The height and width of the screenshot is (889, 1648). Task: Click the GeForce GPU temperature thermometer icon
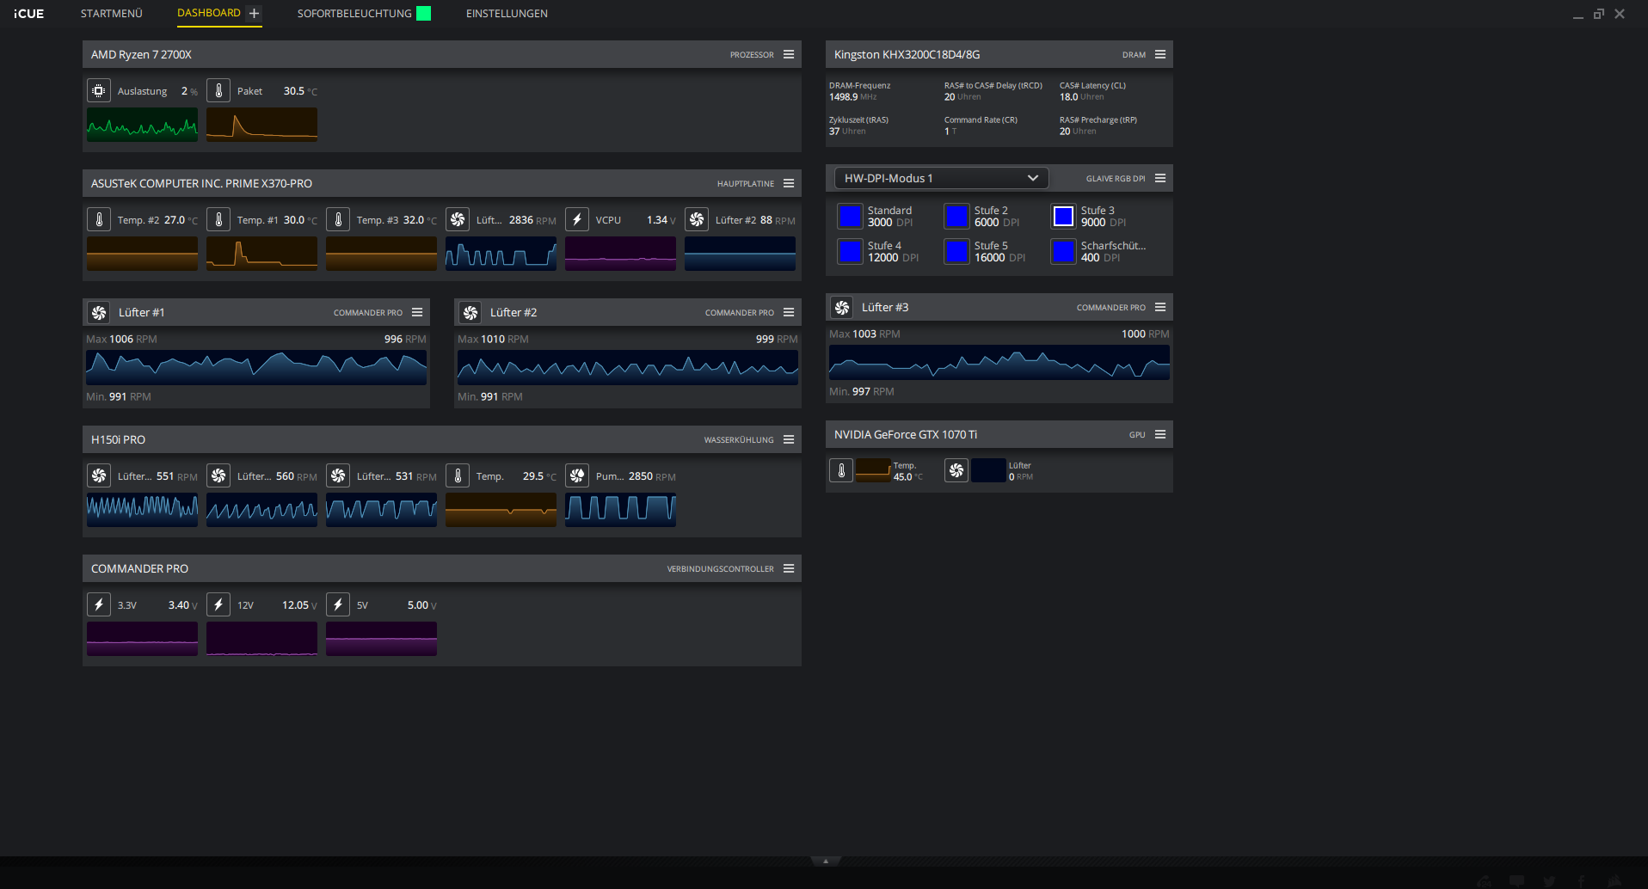click(x=841, y=470)
